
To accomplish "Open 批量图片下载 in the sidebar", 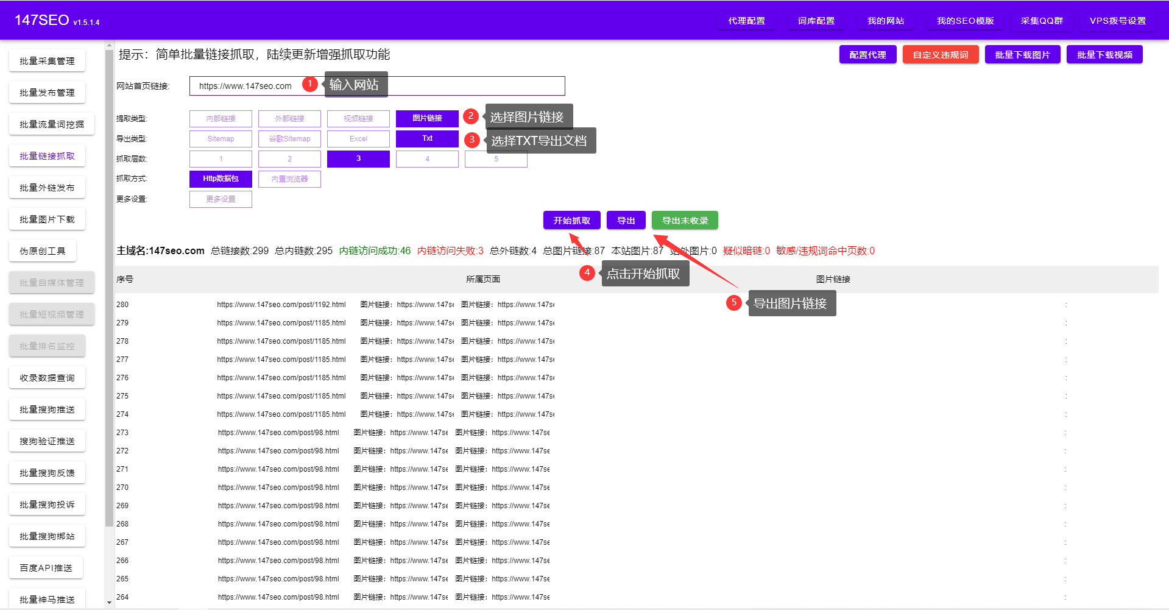I will pos(47,219).
